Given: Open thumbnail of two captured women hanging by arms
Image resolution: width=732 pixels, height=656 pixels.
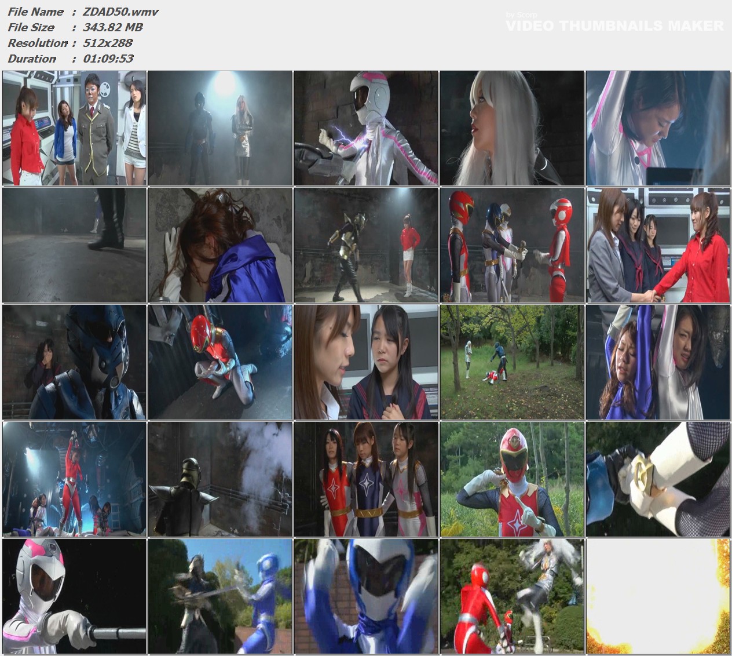Looking at the screenshot, I should point(658,362).
